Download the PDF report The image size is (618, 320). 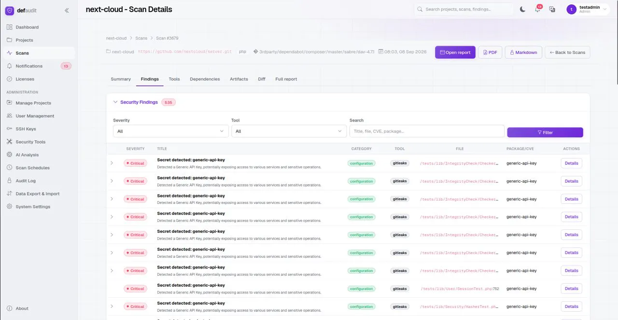490,52
